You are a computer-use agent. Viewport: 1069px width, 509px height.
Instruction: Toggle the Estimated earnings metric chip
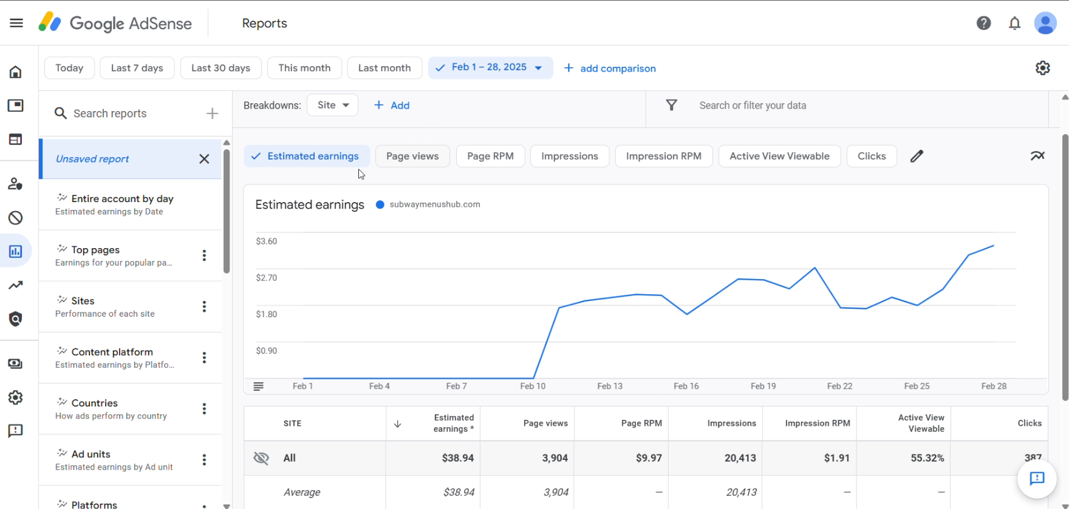pyautogui.click(x=307, y=157)
